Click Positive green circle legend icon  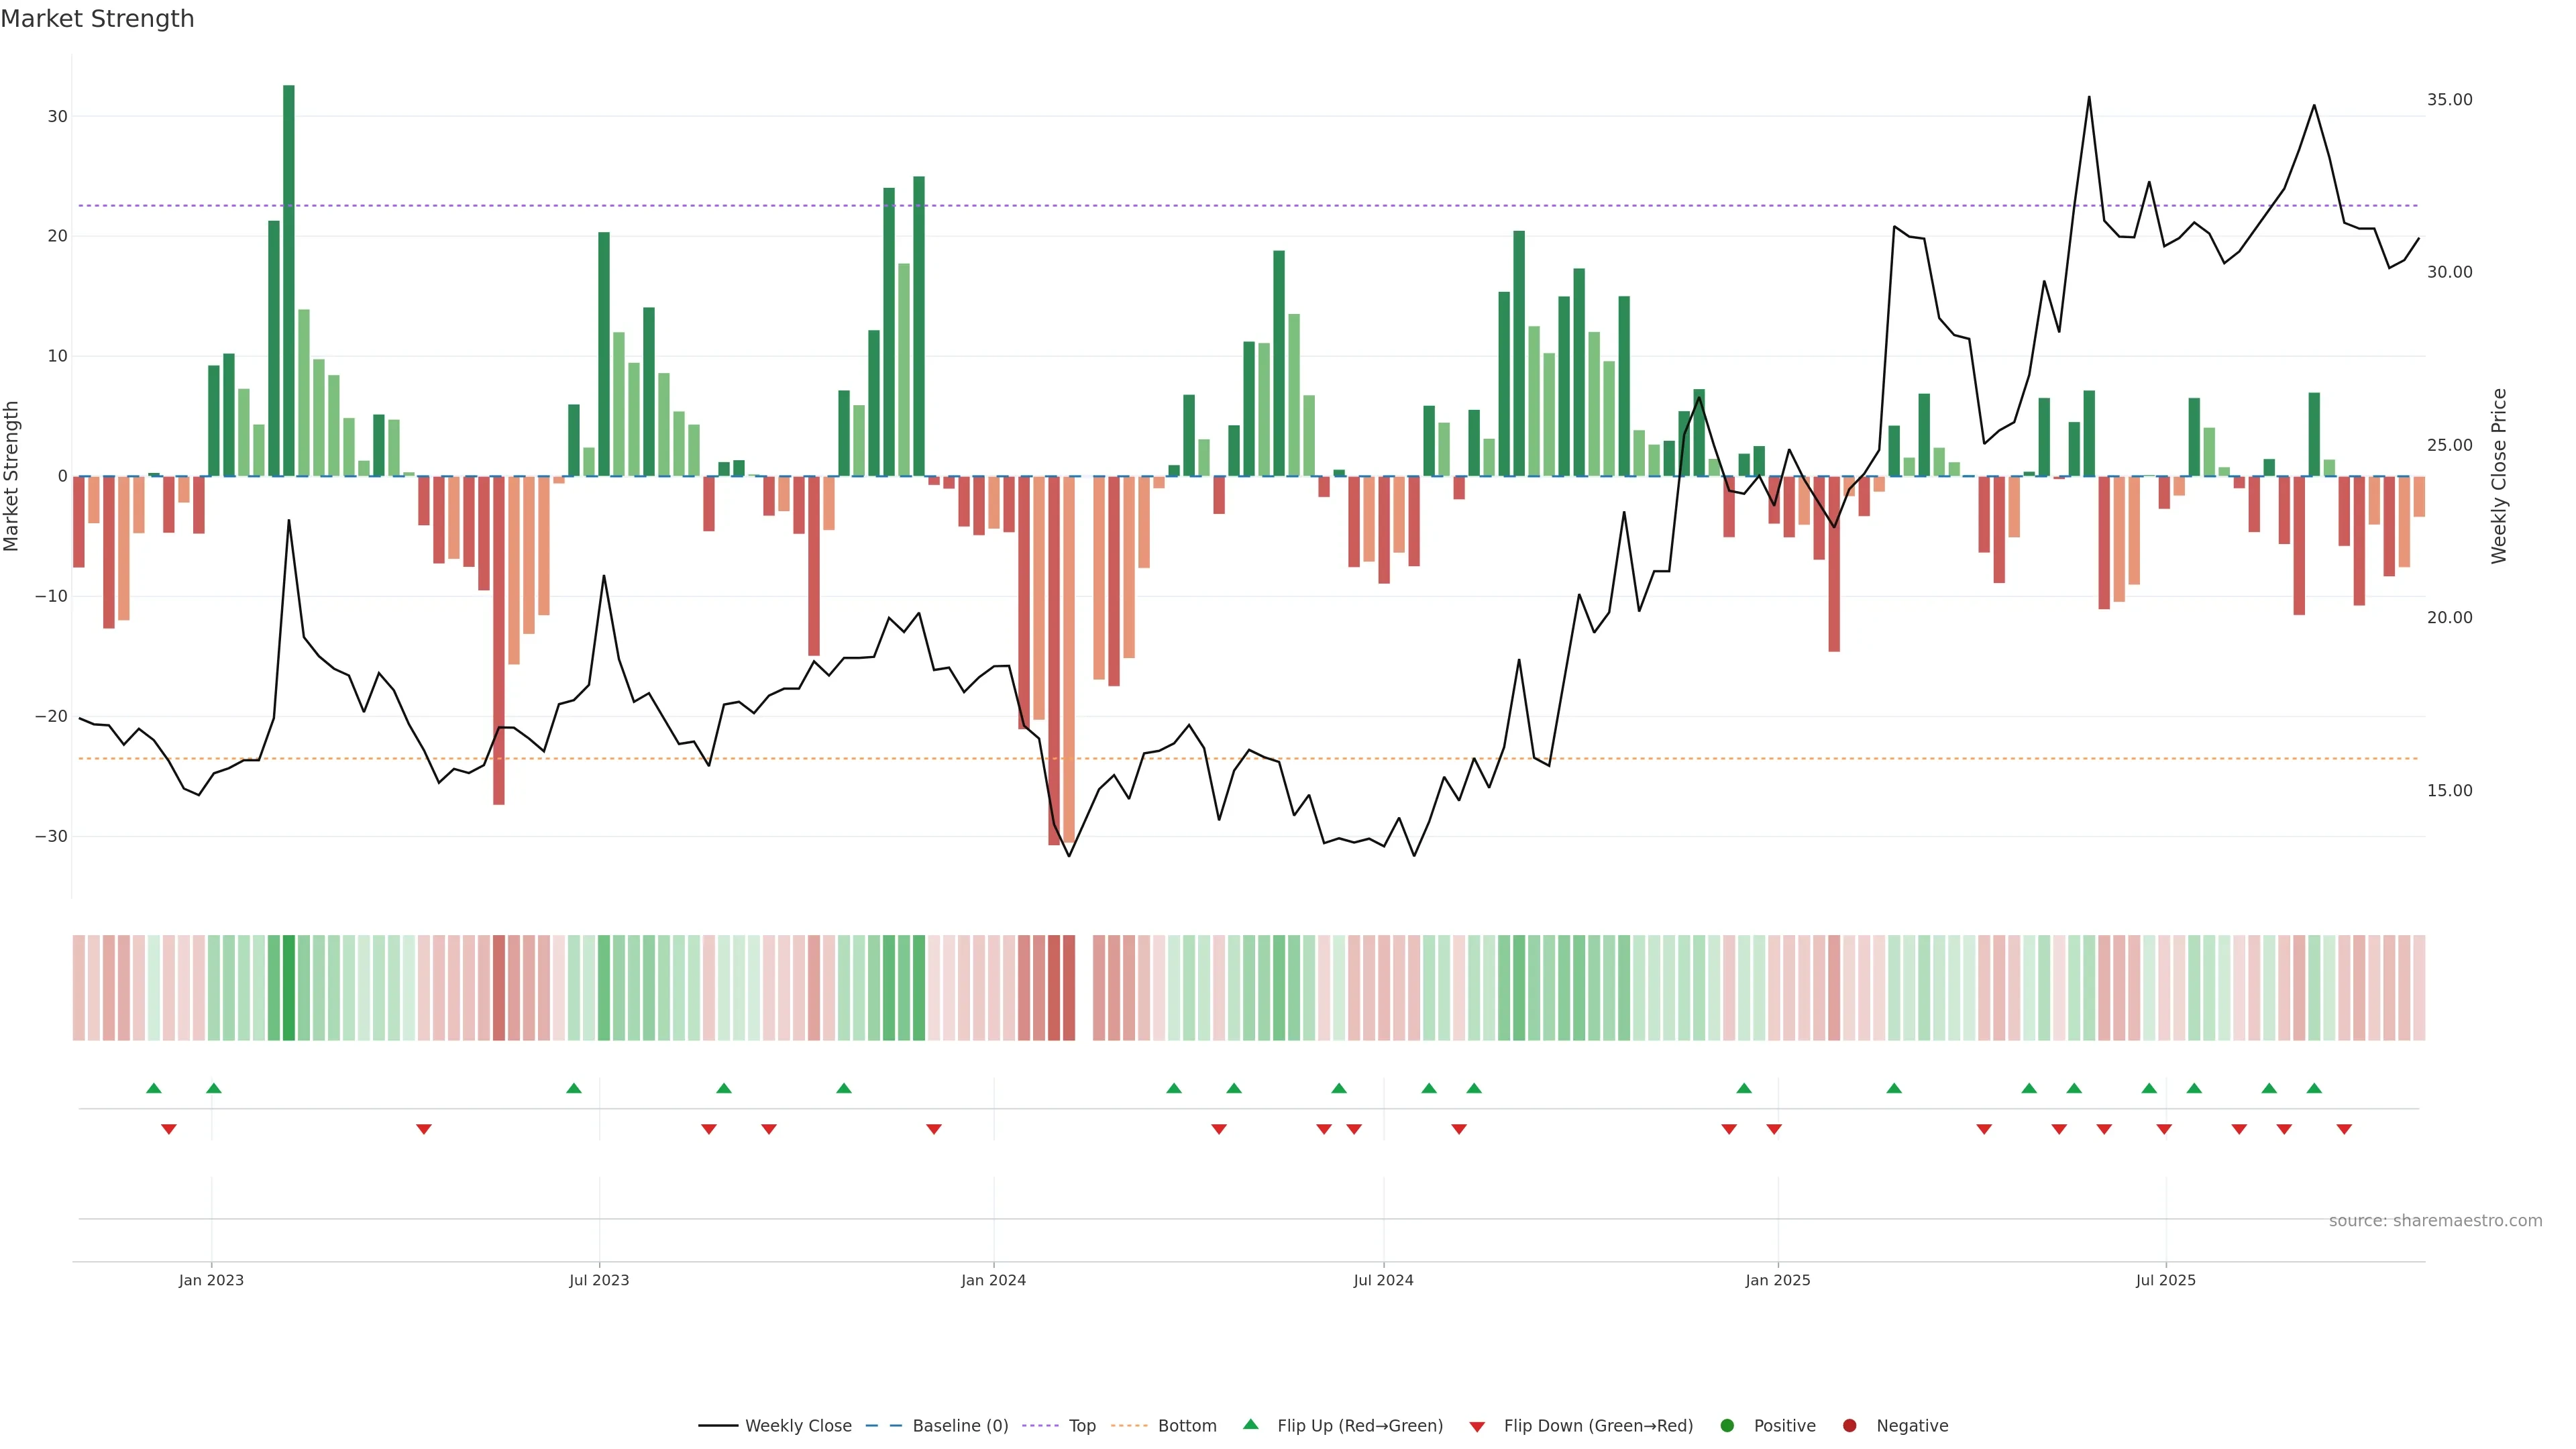coord(1727,1426)
